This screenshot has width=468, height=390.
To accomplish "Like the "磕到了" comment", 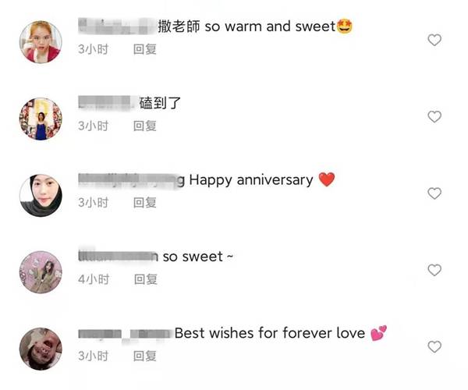I will pyautogui.click(x=434, y=117).
